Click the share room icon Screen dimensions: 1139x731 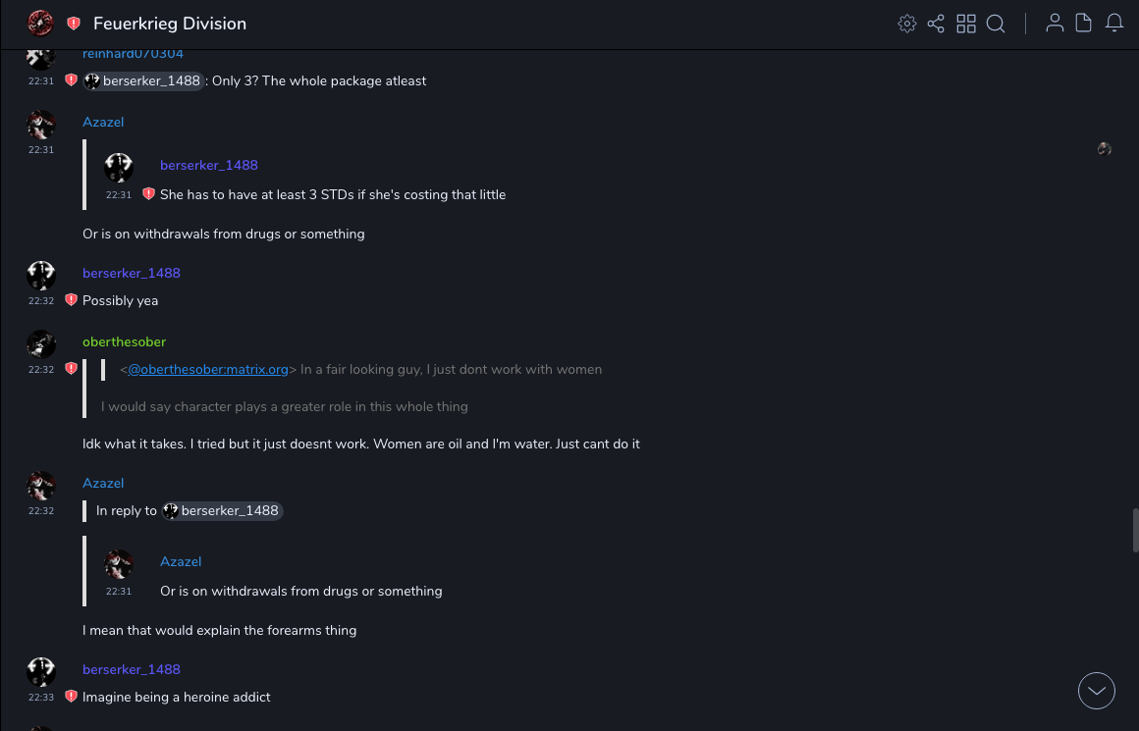(936, 24)
